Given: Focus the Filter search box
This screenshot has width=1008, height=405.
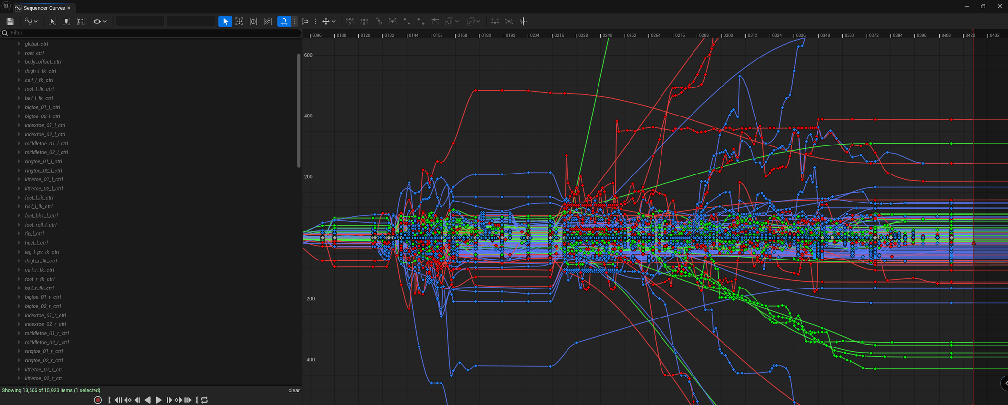Looking at the screenshot, I should coord(151,33).
